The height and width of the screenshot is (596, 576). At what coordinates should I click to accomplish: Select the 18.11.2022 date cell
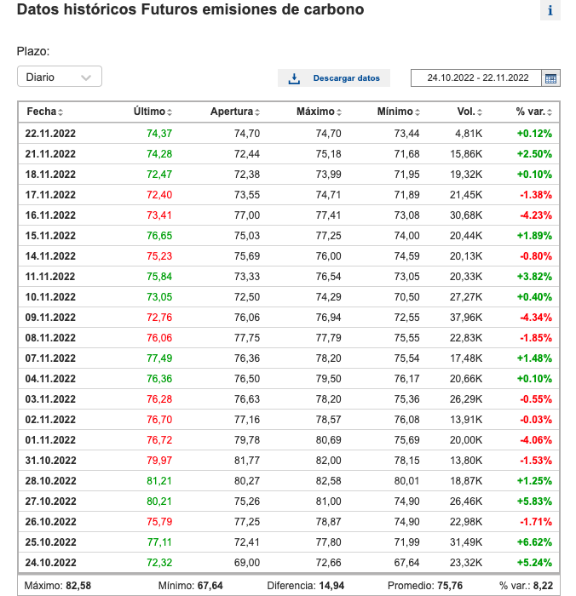pos(50,175)
